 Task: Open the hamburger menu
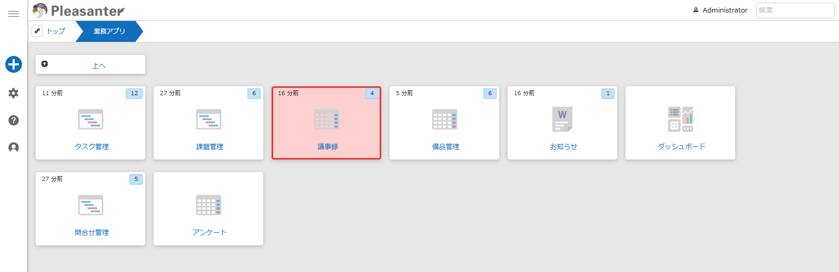tap(14, 14)
